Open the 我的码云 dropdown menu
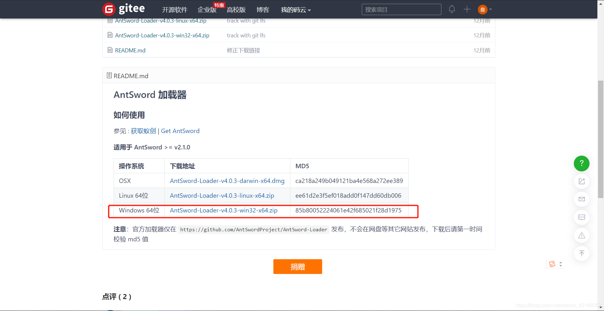Image resolution: width=604 pixels, height=311 pixels. [x=296, y=10]
